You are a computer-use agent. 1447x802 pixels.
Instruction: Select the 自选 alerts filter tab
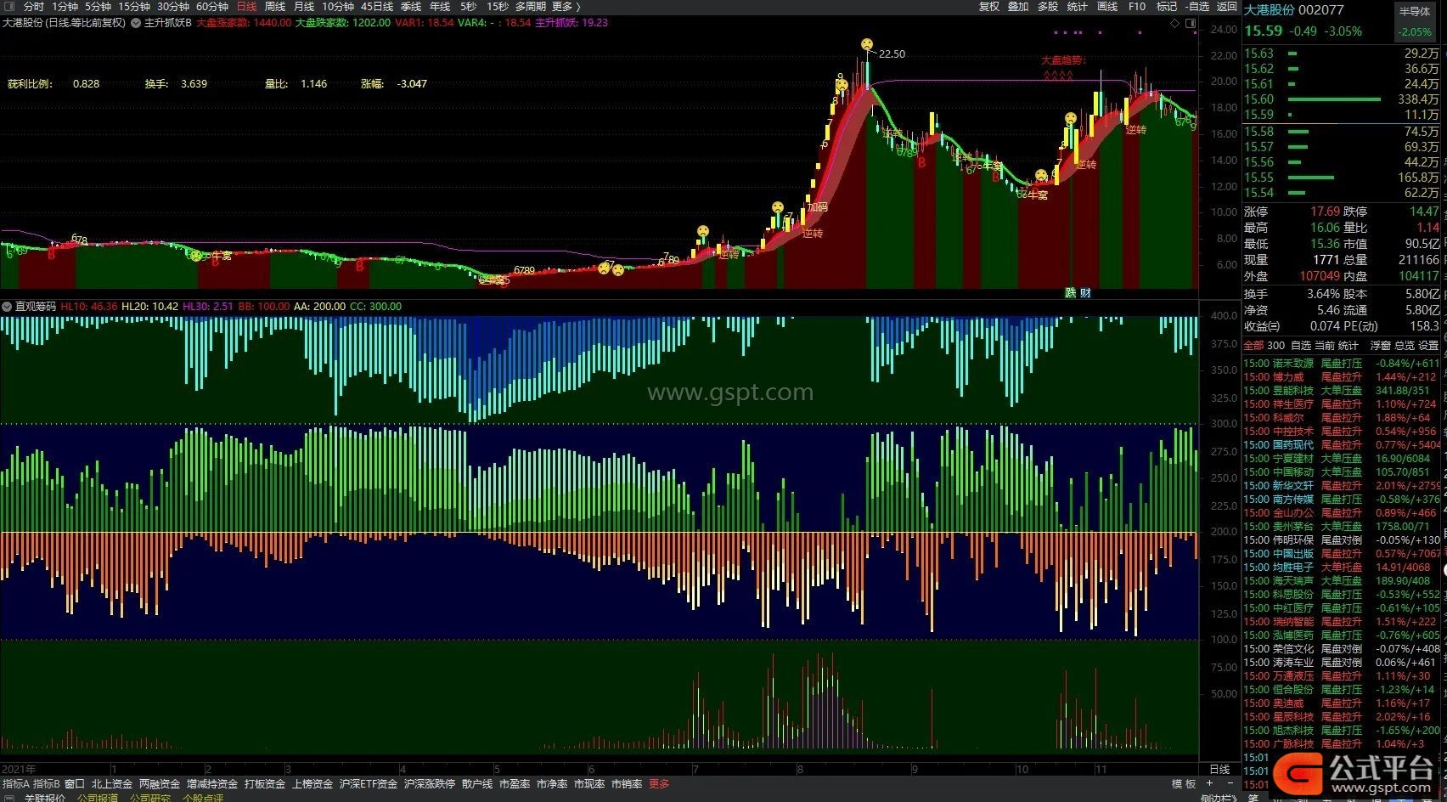coord(1301,346)
